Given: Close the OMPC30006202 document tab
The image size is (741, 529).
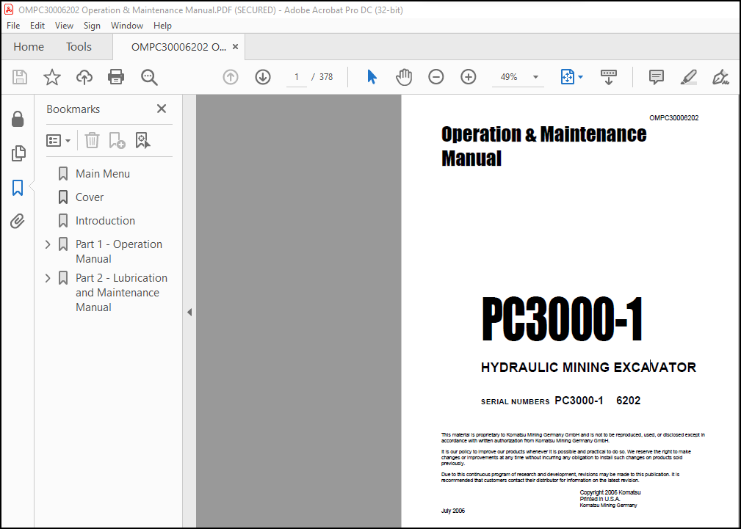Looking at the screenshot, I should (235, 47).
